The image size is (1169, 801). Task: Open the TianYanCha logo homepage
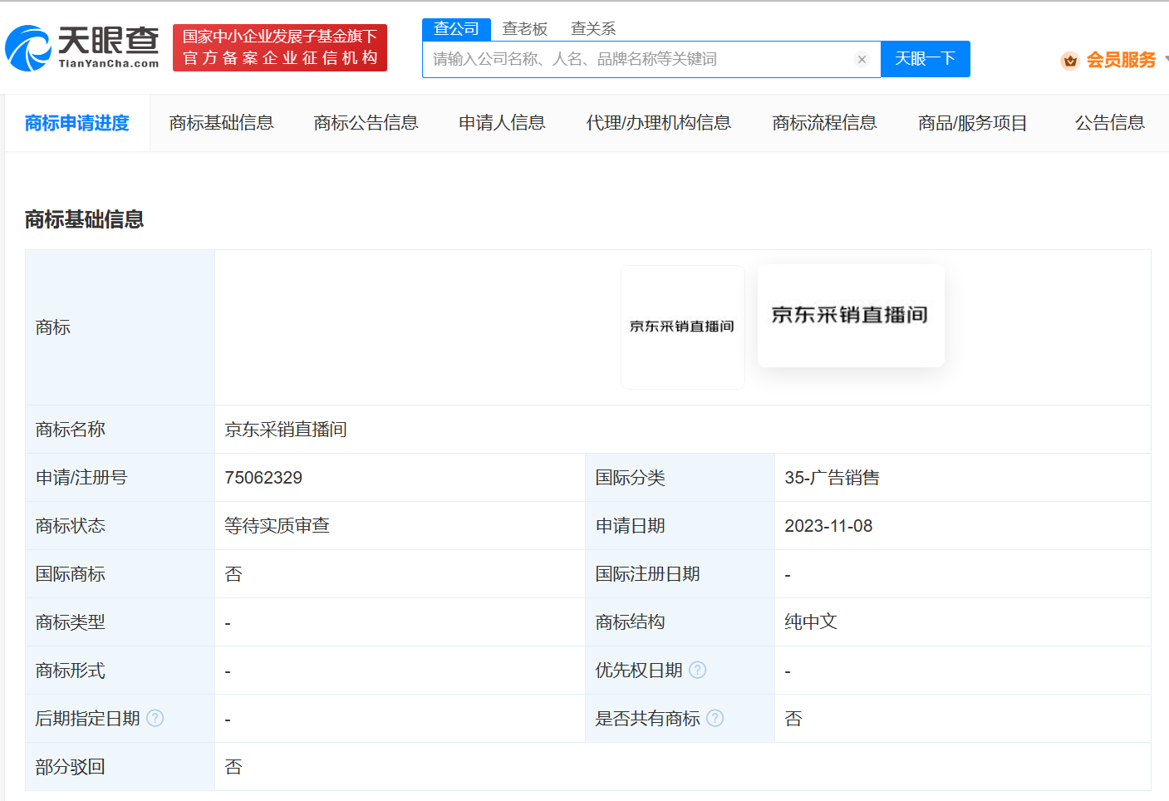[x=82, y=47]
